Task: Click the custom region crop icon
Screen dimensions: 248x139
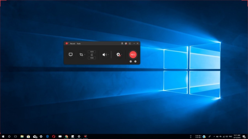Action: [81, 55]
